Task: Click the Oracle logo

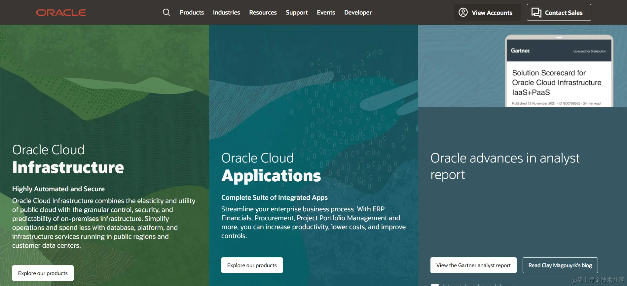Action: [x=61, y=13]
